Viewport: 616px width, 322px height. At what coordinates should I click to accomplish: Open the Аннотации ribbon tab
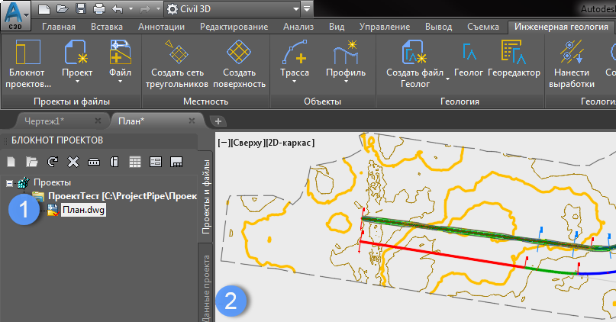[162, 27]
